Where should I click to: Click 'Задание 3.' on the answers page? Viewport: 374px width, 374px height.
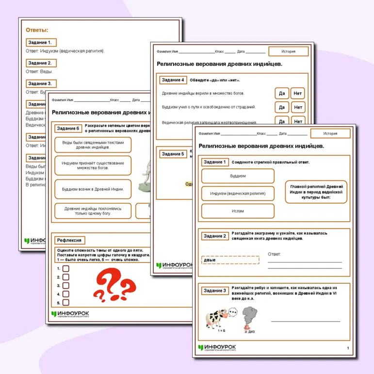click(x=41, y=84)
